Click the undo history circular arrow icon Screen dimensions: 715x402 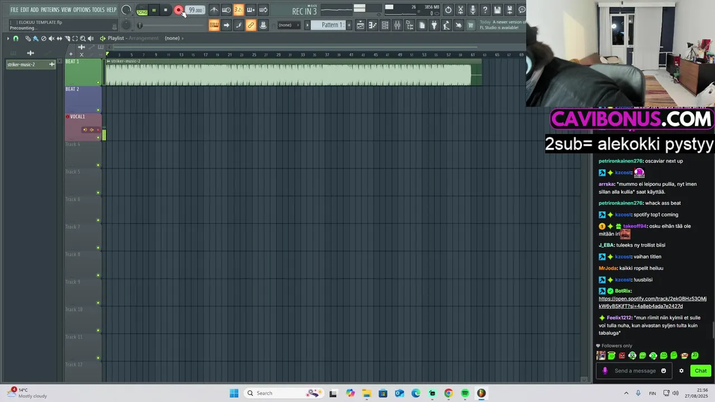[448, 10]
